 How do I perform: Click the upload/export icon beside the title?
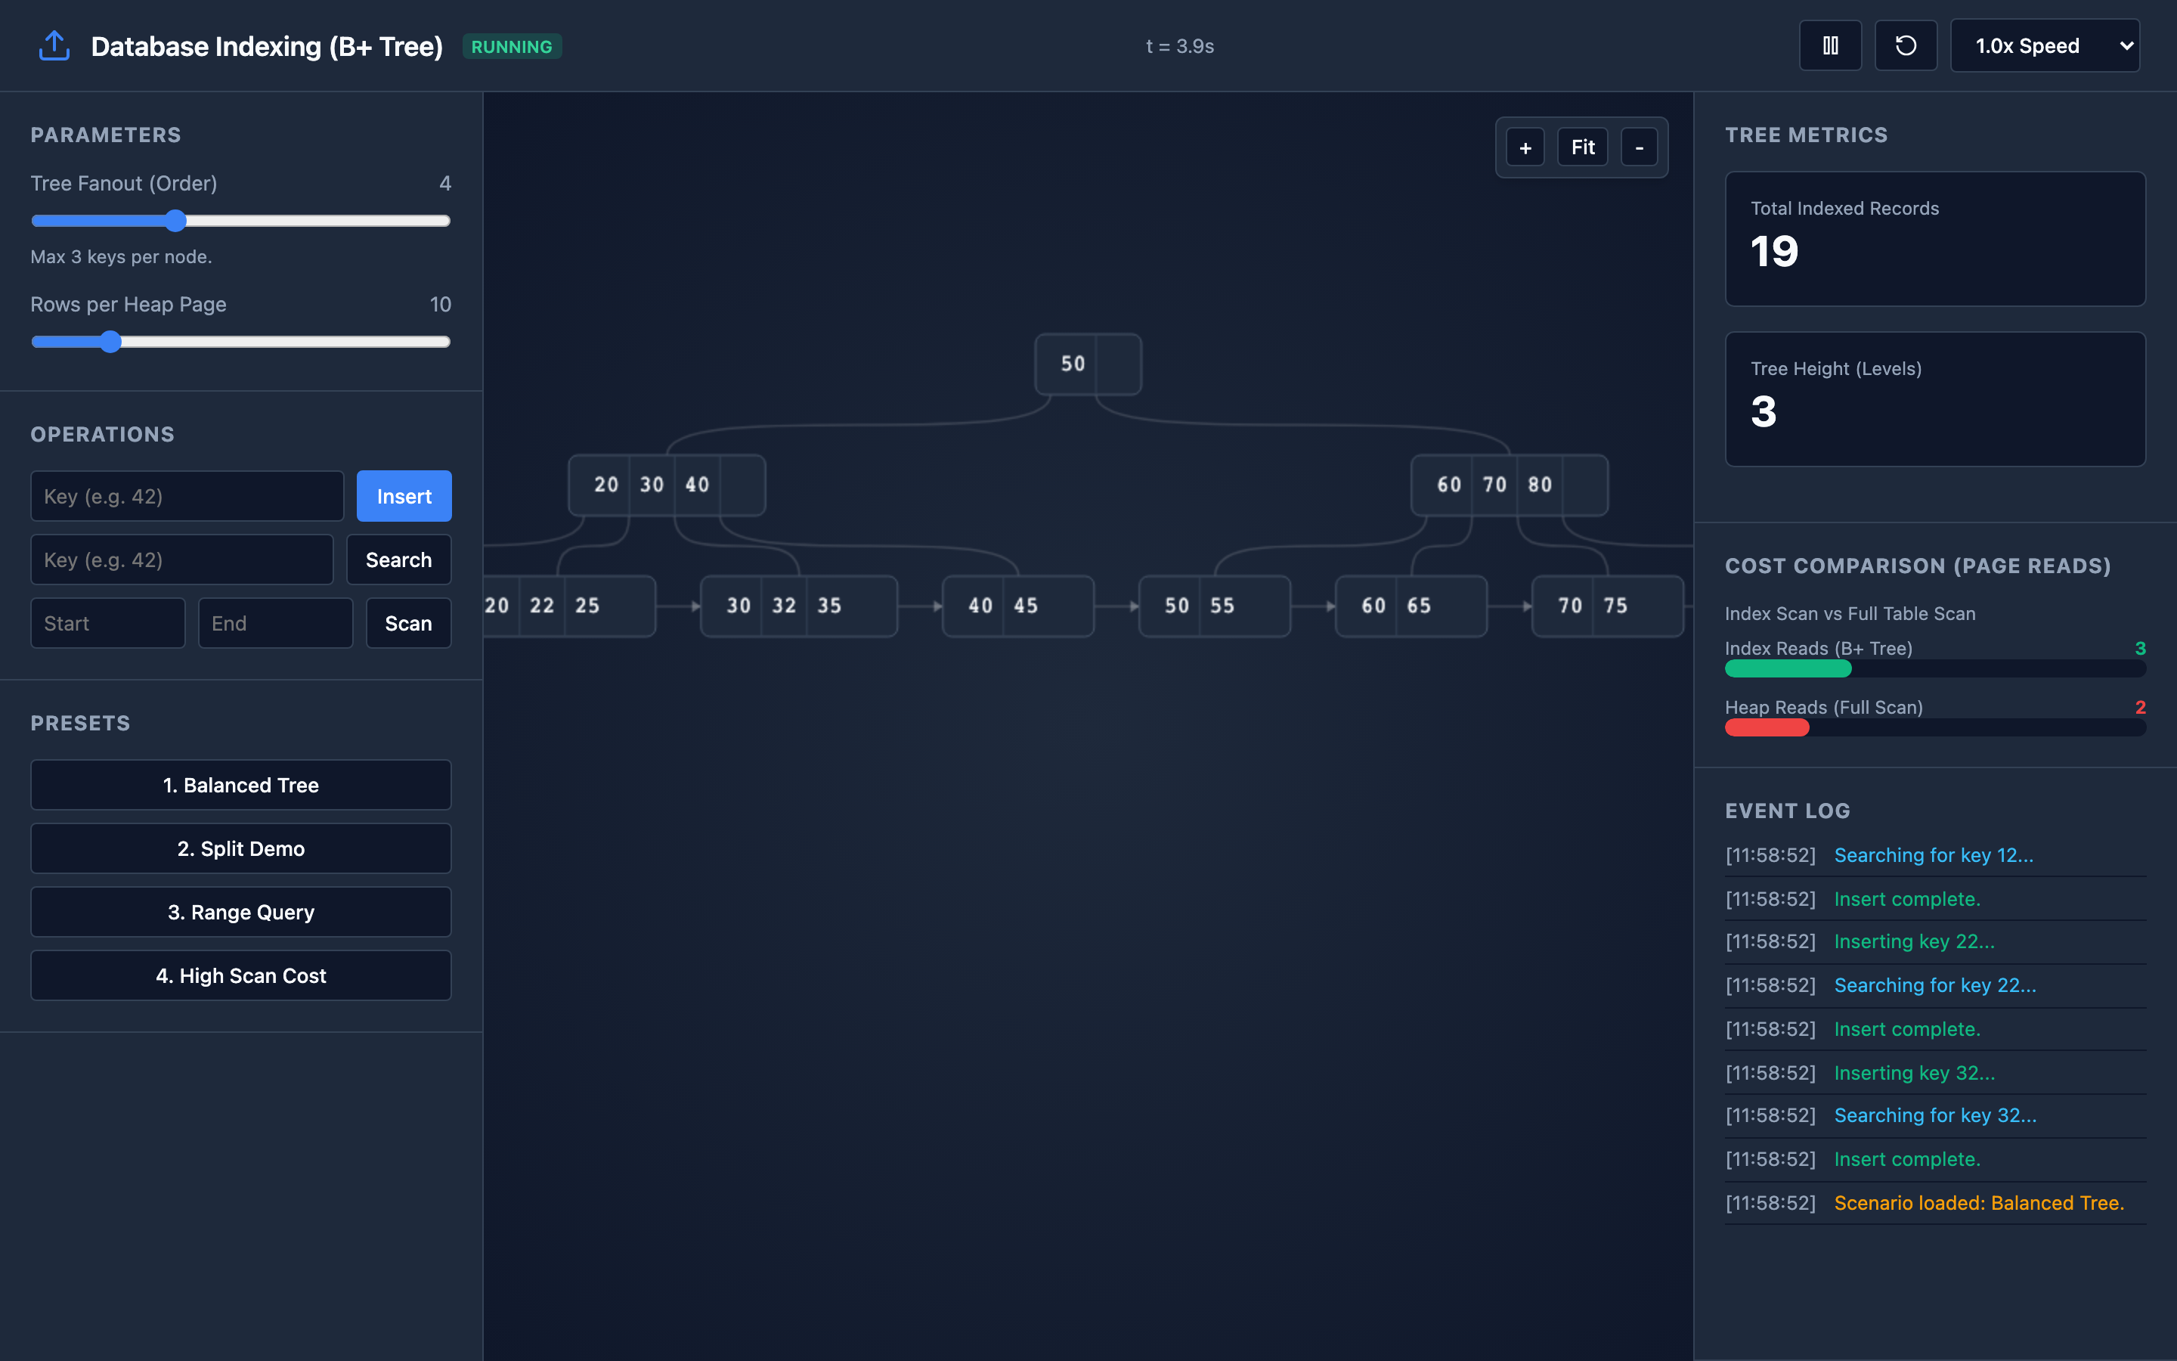pyautogui.click(x=54, y=46)
